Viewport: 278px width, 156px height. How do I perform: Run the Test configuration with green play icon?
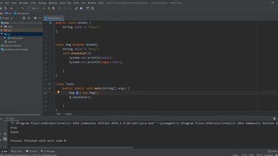44,8
